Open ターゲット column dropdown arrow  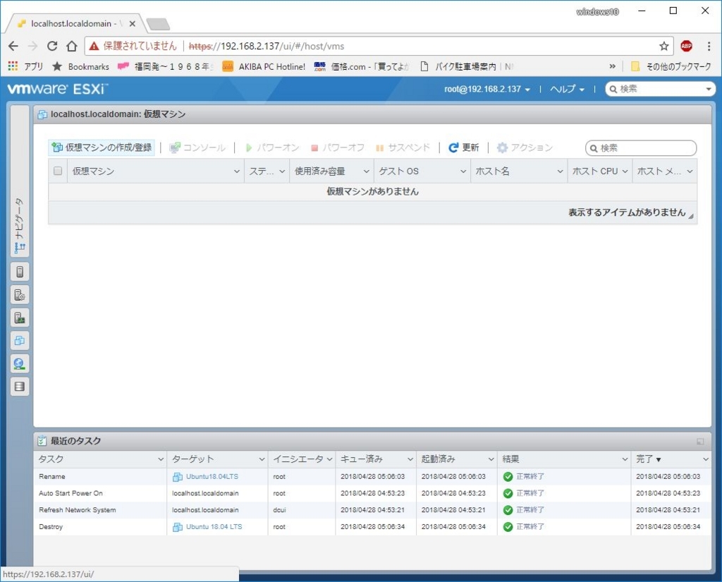pos(262,459)
